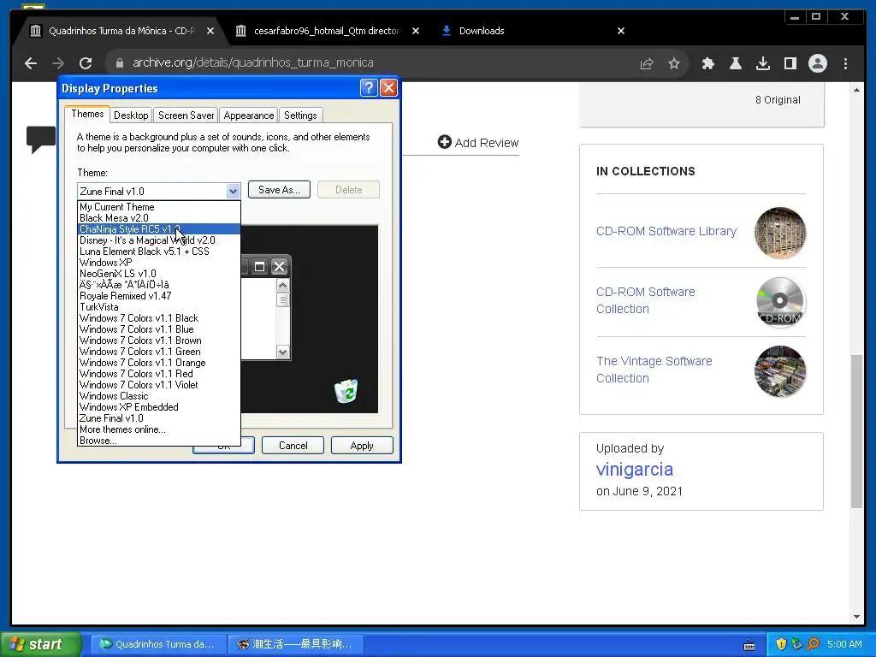Choose Browse... entry in theme list
The image size is (876, 657).
coord(158,441)
